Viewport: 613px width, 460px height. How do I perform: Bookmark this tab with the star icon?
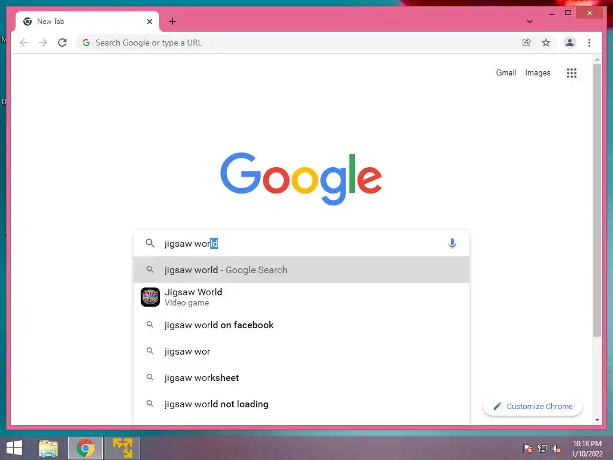point(546,43)
